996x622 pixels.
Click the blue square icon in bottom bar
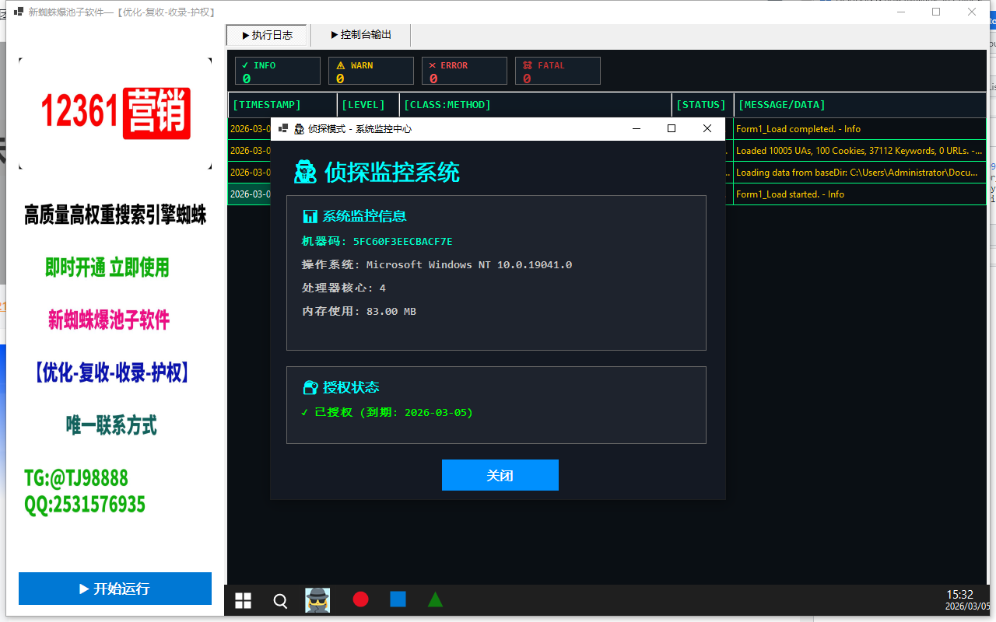[x=398, y=599]
